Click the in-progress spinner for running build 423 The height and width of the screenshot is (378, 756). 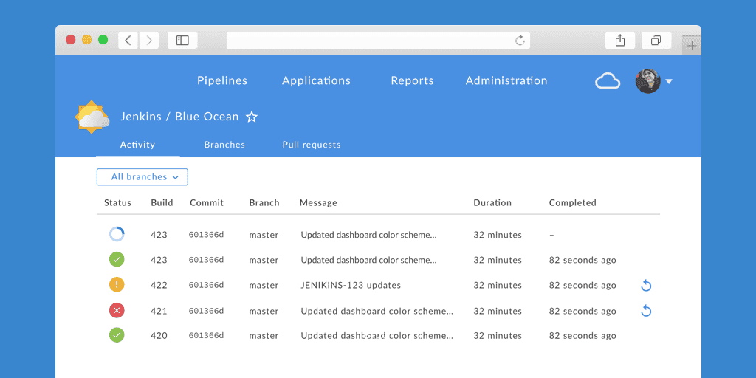pyautogui.click(x=117, y=235)
